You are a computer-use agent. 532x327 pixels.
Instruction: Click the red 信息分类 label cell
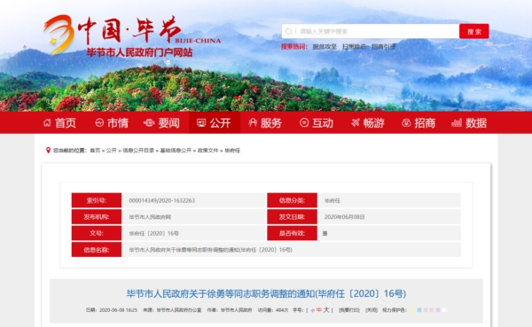292,200
